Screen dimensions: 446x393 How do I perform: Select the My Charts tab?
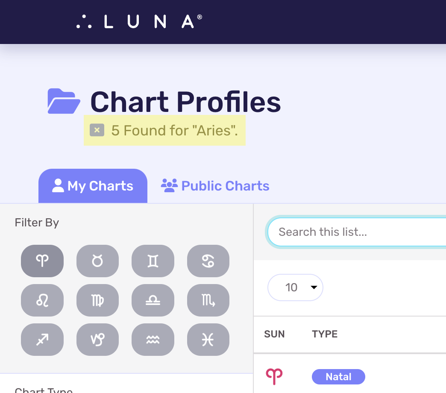(x=93, y=185)
